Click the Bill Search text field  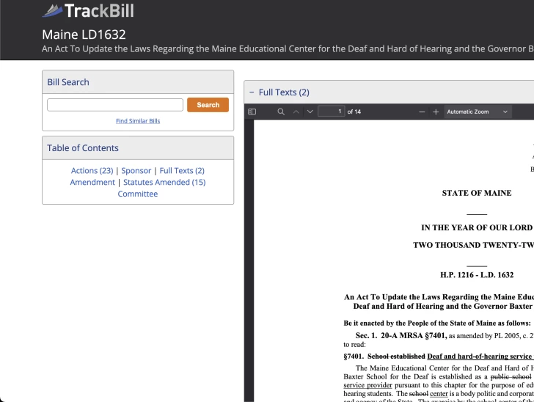(x=115, y=105)
